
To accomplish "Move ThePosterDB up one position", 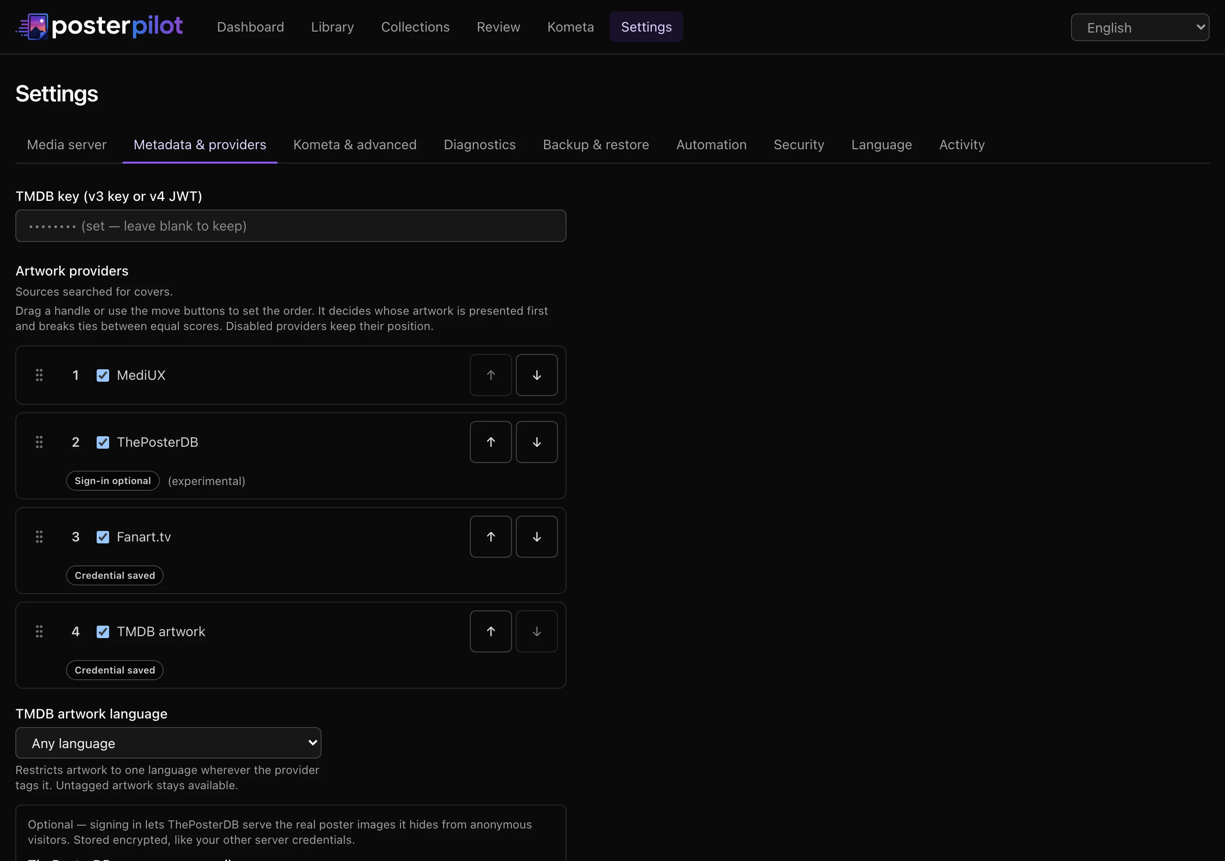I will (x=491, y=442).
